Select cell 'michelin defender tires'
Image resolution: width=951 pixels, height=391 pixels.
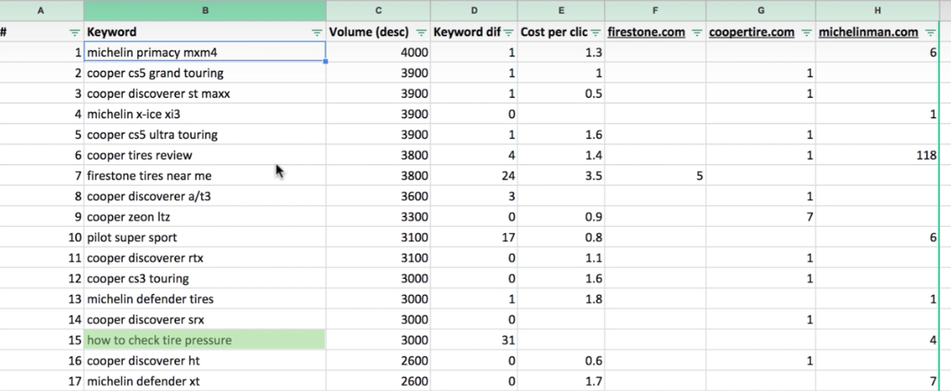(x=205, y=299)
